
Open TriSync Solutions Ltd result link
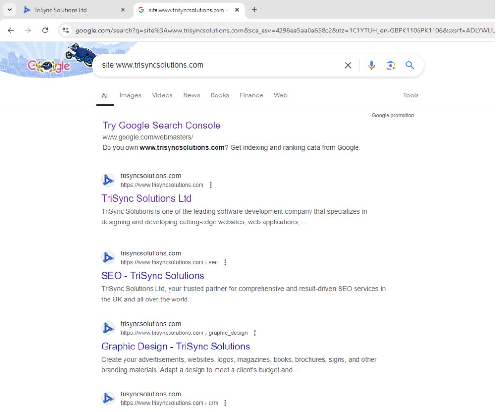click(146, 198)
